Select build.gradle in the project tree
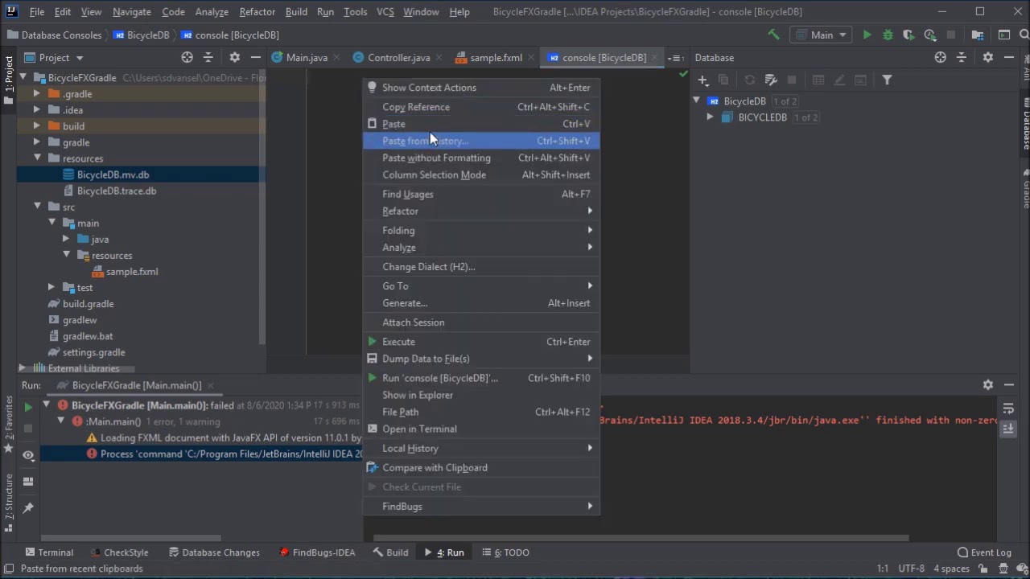The image size is (1030, 579). 89,304
